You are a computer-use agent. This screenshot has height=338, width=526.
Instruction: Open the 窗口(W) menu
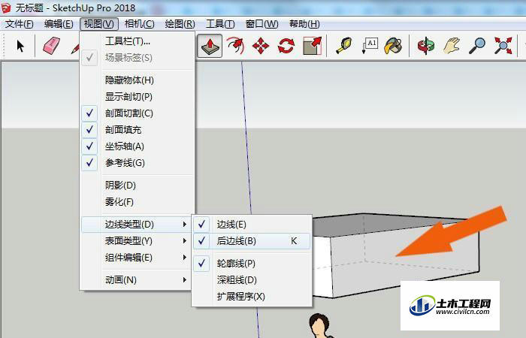(x=261, y=24)
